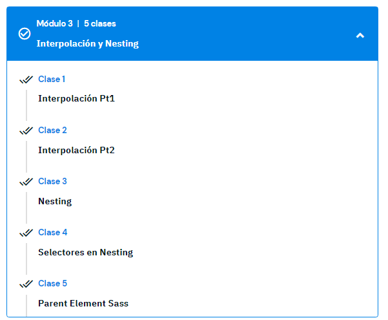The width and height of the screenshot is (388, 320).
Task: Click the module completed circle checkmark icon
Action: [25, 34]
